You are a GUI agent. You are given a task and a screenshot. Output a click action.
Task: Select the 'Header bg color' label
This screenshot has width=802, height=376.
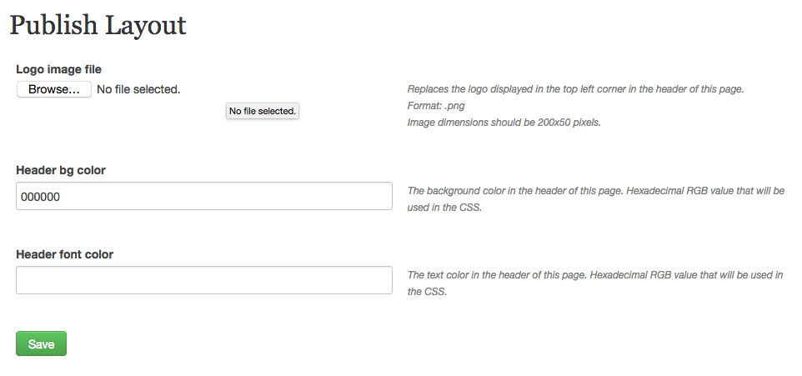[x=61, y=170]
